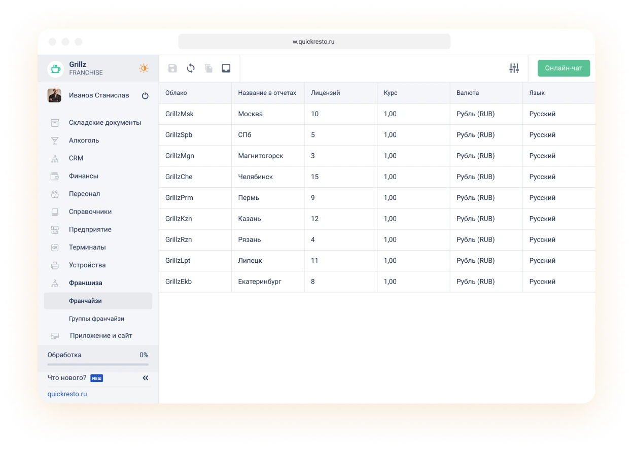
Task: Expand the Финансы menu section
Action: pos(84,176)
